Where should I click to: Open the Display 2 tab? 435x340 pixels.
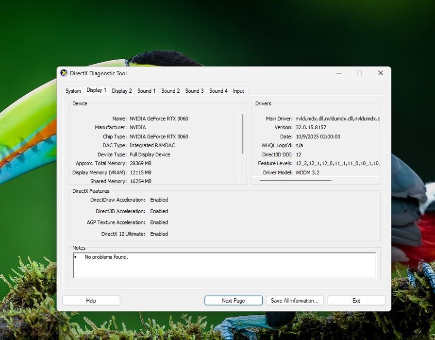pos(122,91)
